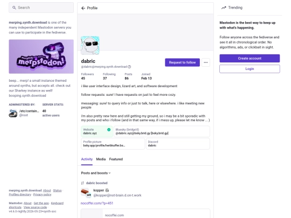The image size is (291, 218).
Task: Click the Request to follow button
Action: [x=182, y=62]
